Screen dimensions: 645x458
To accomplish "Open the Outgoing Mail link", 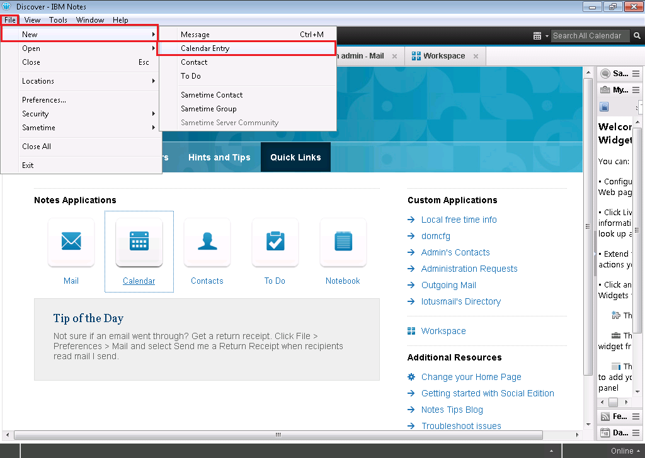I will (448, 285).
